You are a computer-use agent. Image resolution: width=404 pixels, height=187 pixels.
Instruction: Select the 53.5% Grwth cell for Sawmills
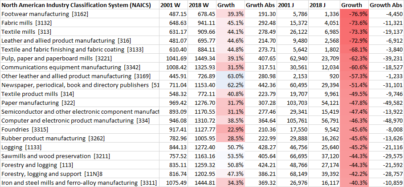point(230,156)
